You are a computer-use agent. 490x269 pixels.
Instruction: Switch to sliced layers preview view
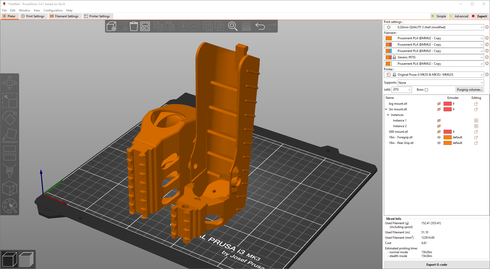[x=26, y=259]
